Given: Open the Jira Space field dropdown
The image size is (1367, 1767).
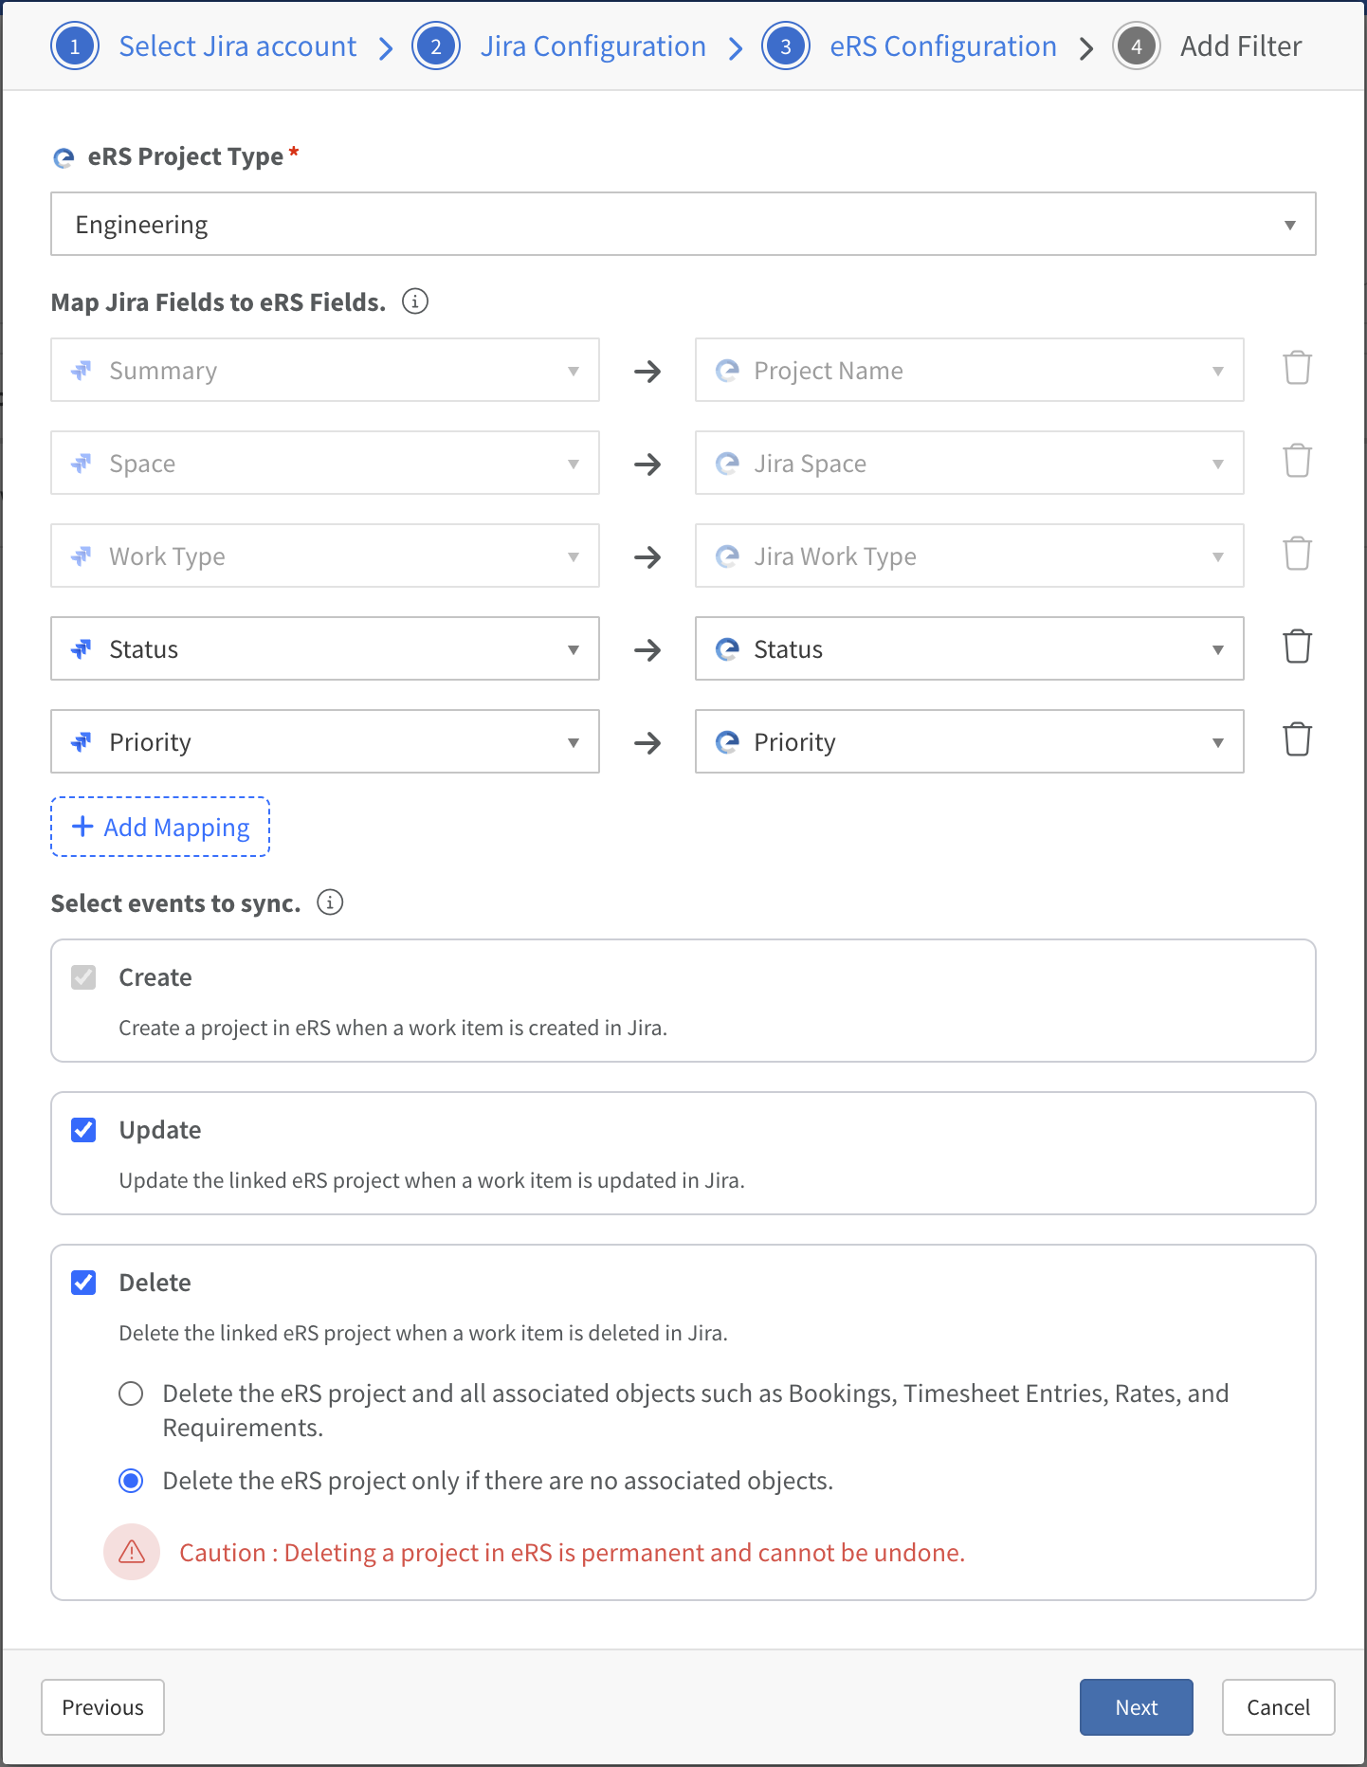Looking at the screenshot, I should (325, 463).
